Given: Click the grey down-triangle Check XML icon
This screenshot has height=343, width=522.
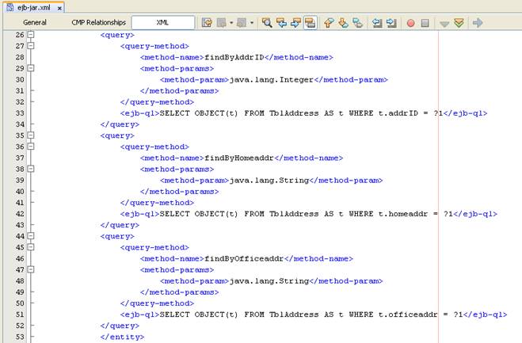Looking at the screenshot, I should (x=444, y=23).
